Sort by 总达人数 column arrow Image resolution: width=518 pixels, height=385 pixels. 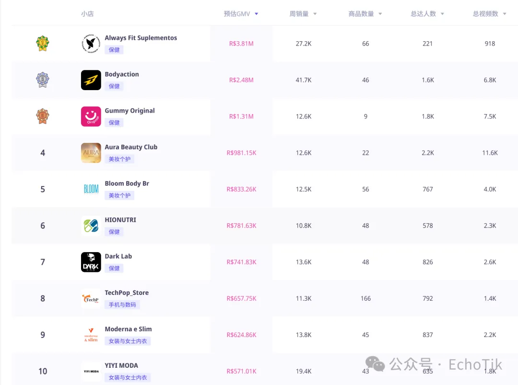(442, 14)
